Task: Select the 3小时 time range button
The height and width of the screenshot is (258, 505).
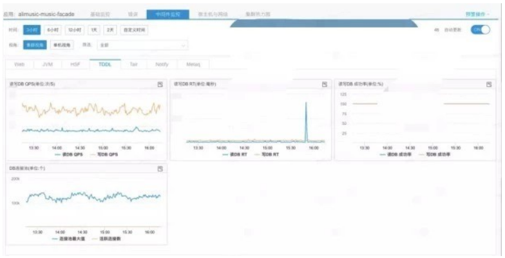Action: point(32,30)
